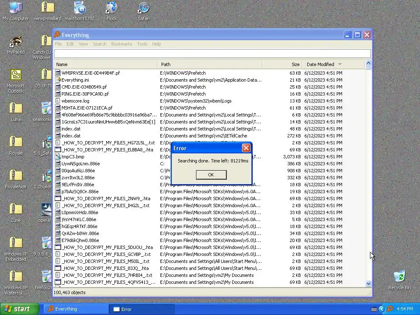Click file icon of wbemcore.log row
Image resolution: width=420 pixels, height=315 pixels.
point(57,101)
